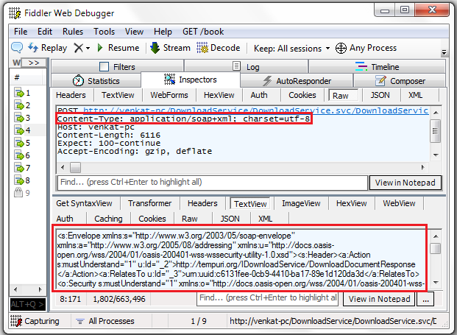The width and height of the screenshot is (457, 335).
Task: Focus the response Find text field
Action: point(267,298)
